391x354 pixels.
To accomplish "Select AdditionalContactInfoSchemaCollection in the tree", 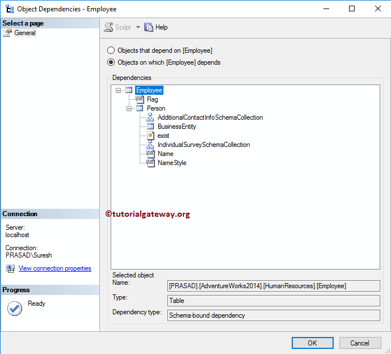I will 210,117.
